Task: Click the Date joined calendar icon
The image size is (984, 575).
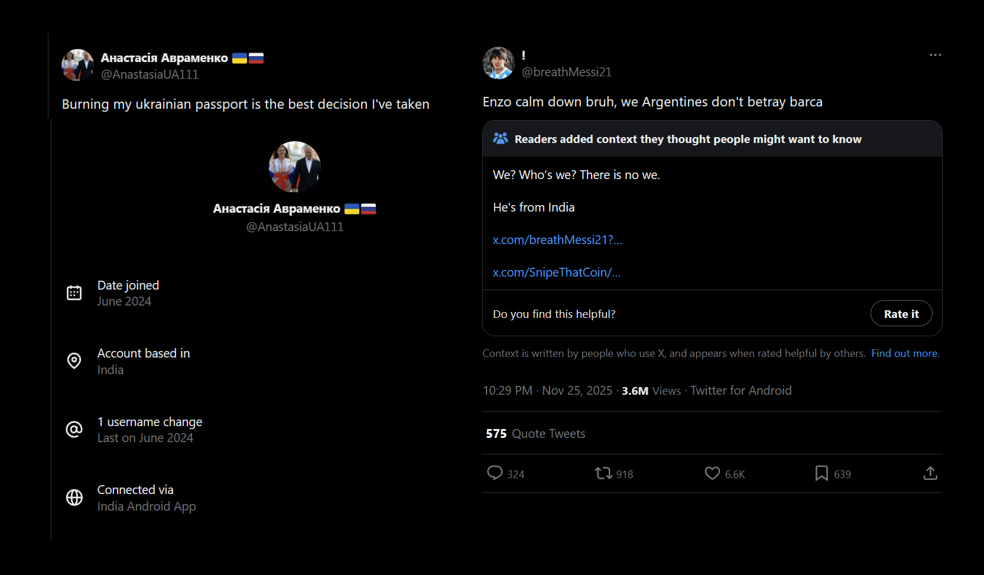Action: (x=74, y=293)
